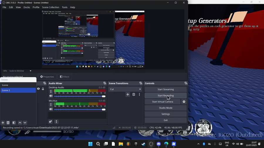264x148 pixels.
Task: Open Audio Mixer bottom three-dot menu
Action: click(x=56, y=122)
